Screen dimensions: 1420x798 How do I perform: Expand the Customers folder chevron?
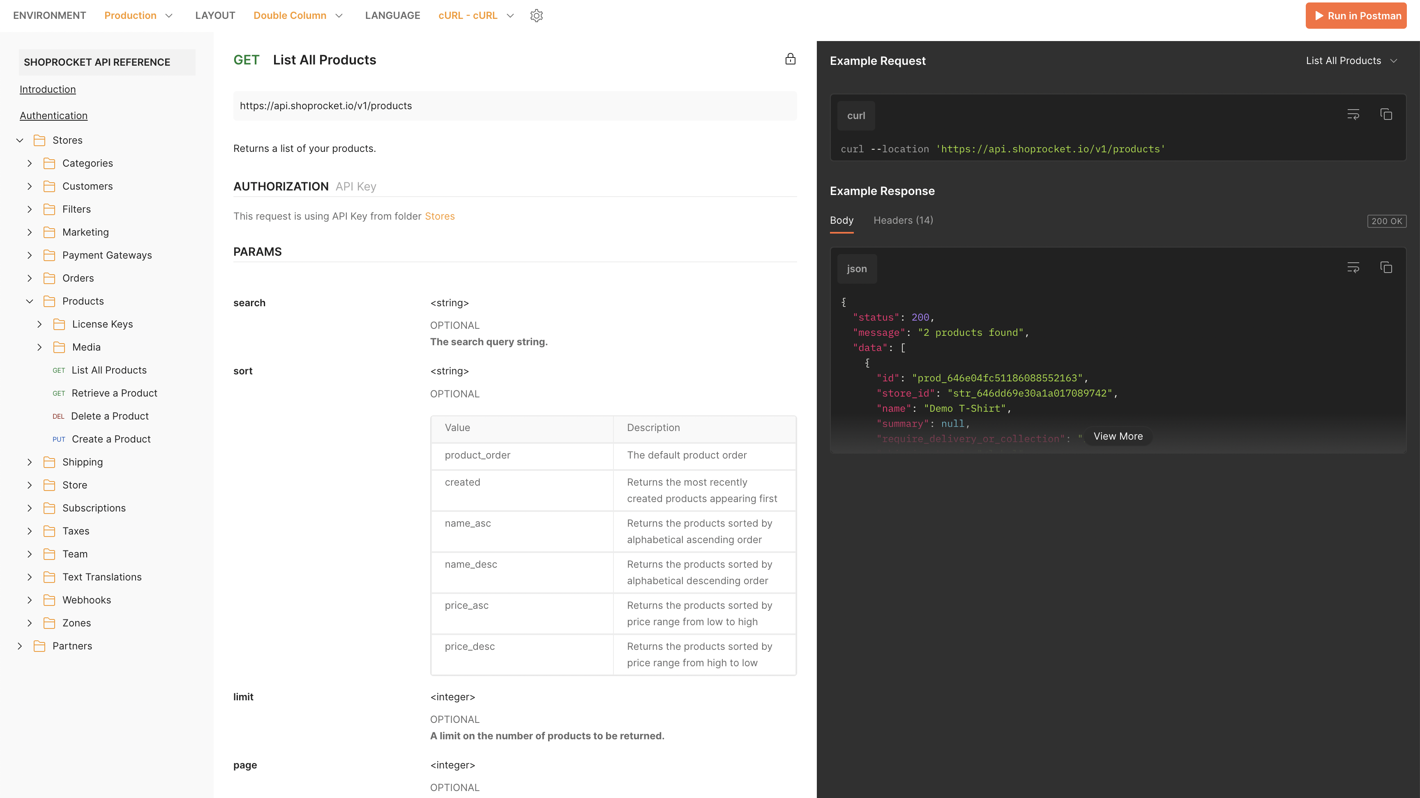click(30, 186)
